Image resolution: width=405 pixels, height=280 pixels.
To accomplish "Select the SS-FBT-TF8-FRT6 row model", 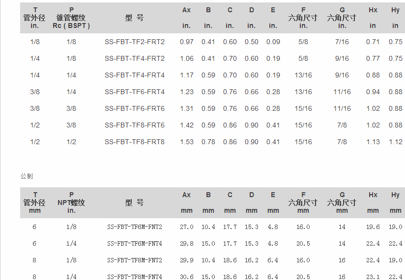I will [134, 125].
